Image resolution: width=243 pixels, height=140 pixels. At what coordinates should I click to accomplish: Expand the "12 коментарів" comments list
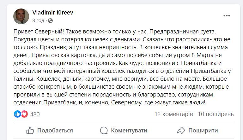173,114
